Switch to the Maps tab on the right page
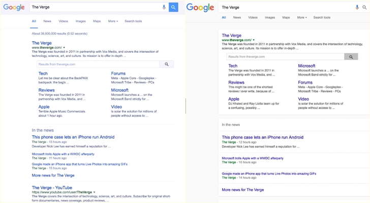 [x=286, y=17]
